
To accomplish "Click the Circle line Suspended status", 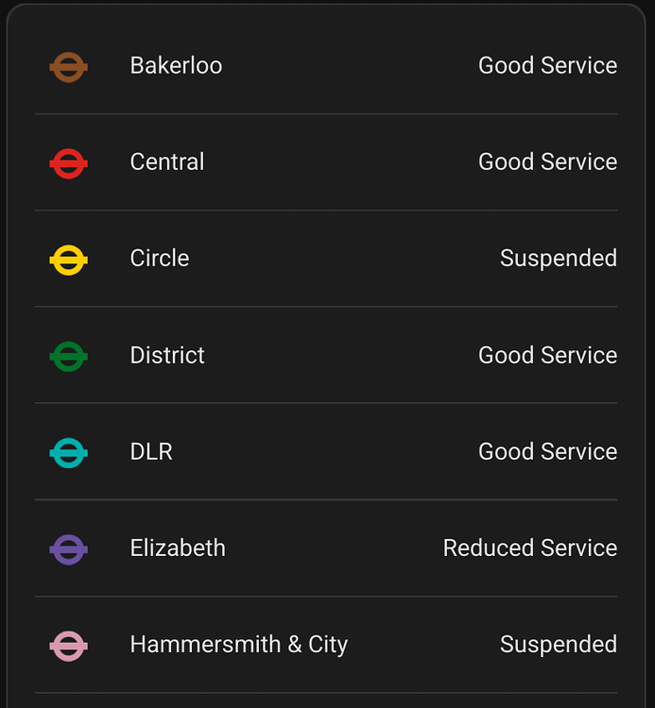I will [559, 259].
